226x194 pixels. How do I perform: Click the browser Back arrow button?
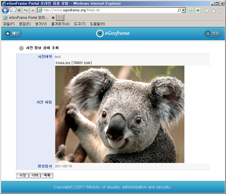click(x=5, y=11)
